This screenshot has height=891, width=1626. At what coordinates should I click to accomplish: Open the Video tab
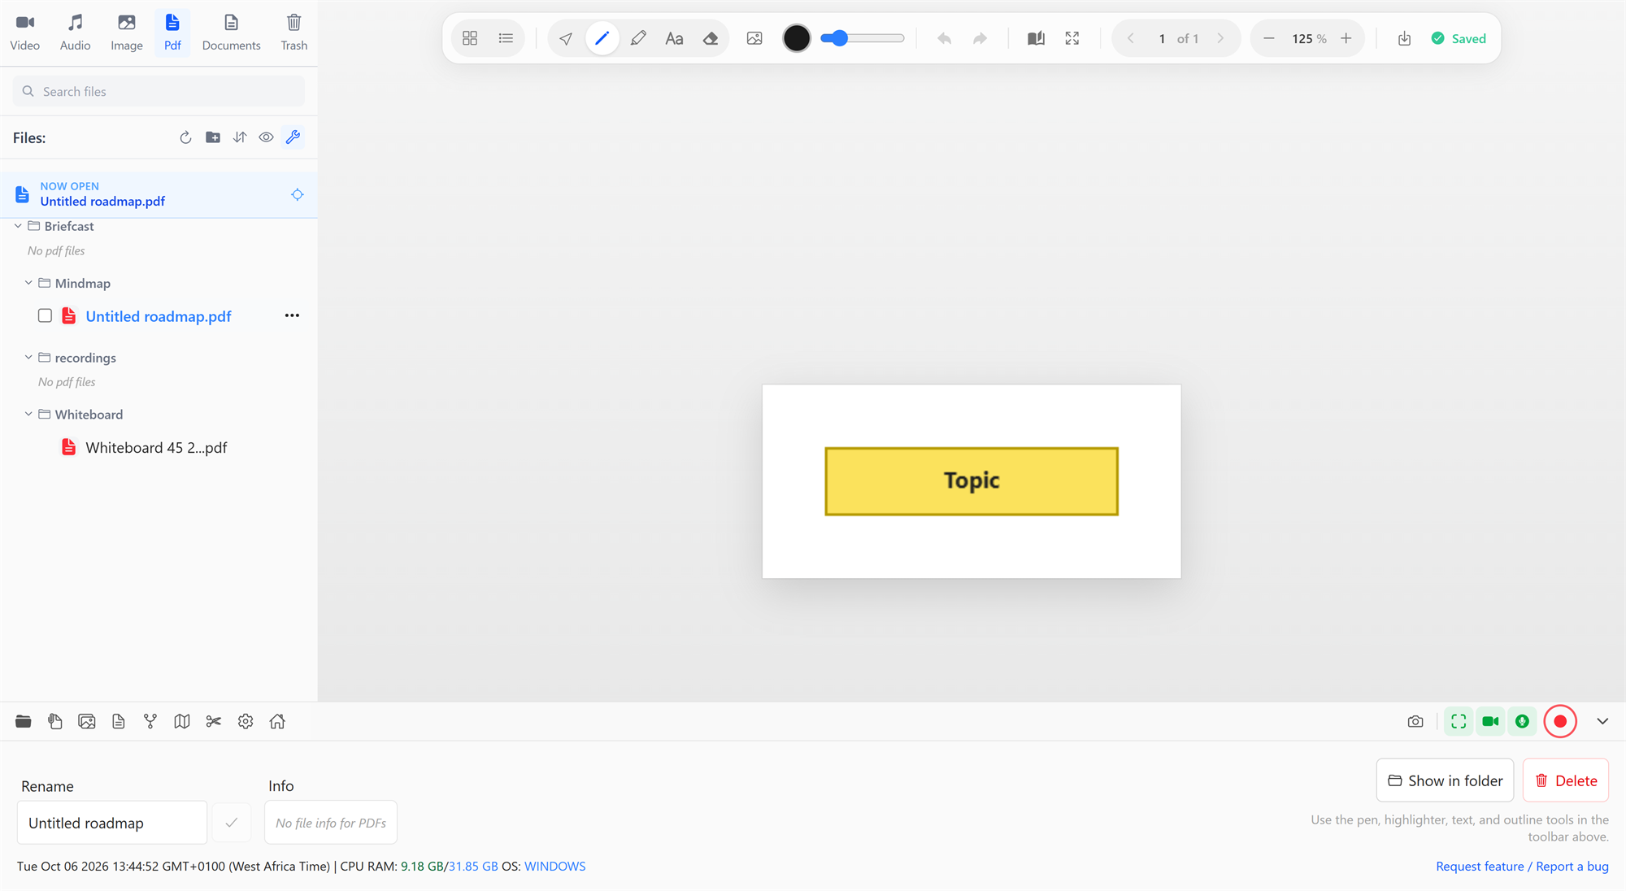click(x=25, y=33)
